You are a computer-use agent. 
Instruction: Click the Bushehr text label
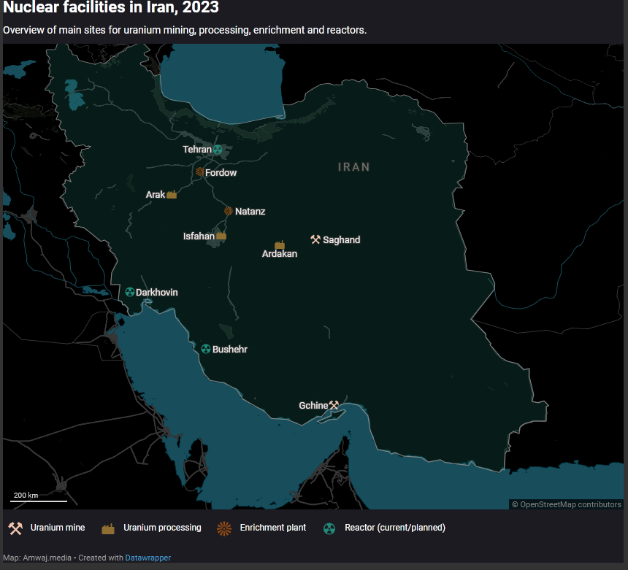230,350
